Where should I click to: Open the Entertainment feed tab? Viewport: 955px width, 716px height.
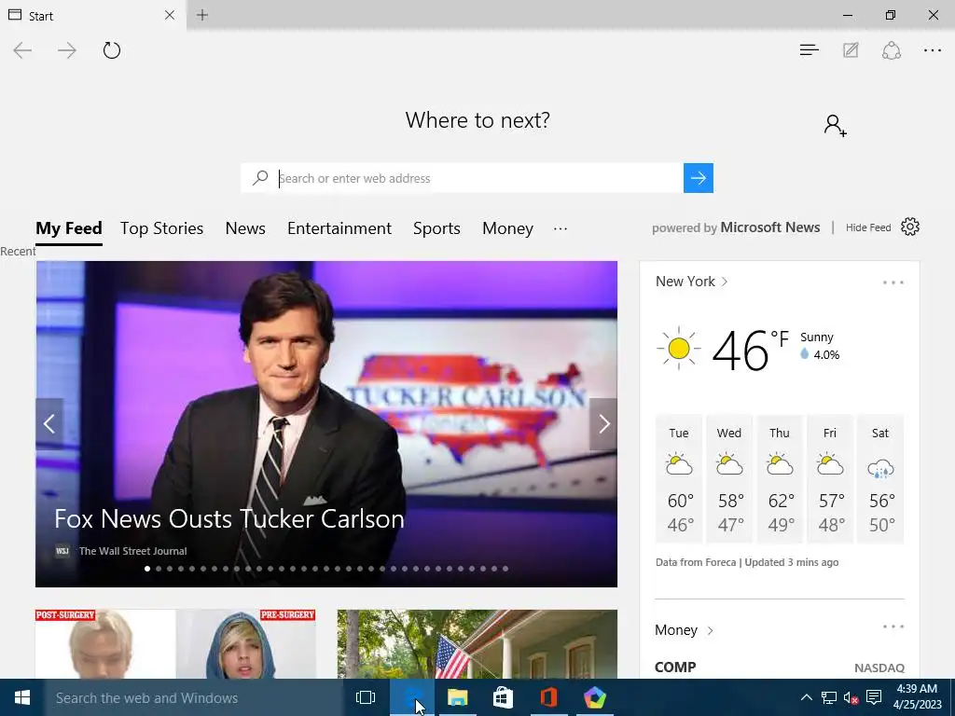[x=339, y=228]
